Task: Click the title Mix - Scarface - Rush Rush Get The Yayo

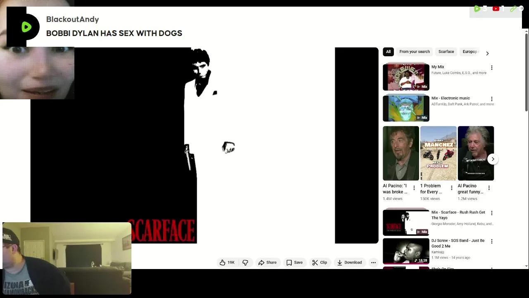Action: tap(458, 215)
